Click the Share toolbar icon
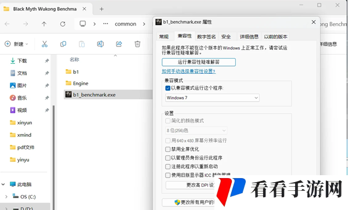Screen dimensions: 348x210 coord(119,44)
